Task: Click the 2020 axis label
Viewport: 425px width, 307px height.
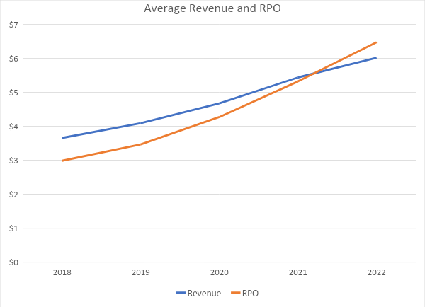Action: click(x=220, y=273)
